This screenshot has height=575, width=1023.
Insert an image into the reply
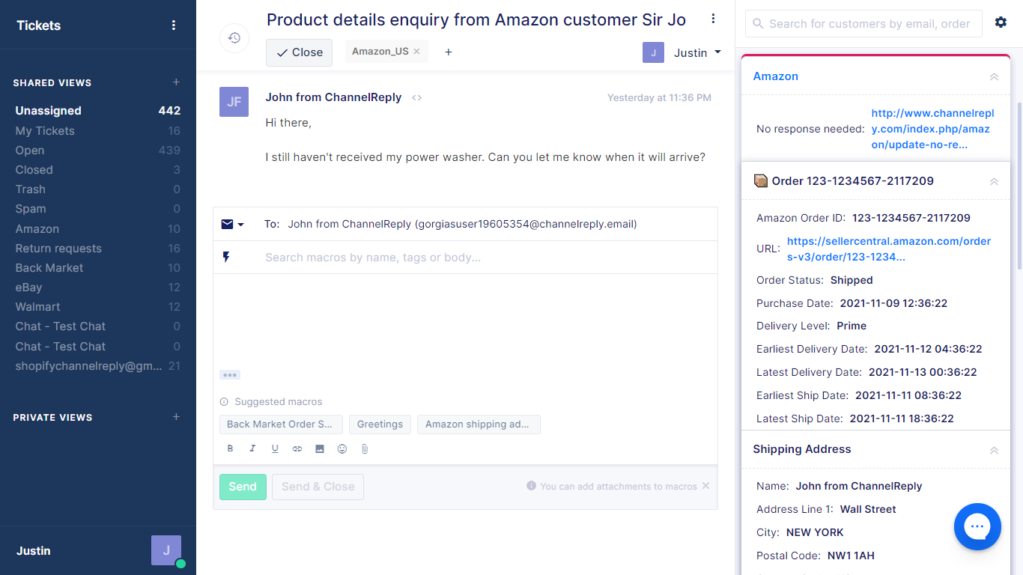pyautogui.click(x=320, y=449)
